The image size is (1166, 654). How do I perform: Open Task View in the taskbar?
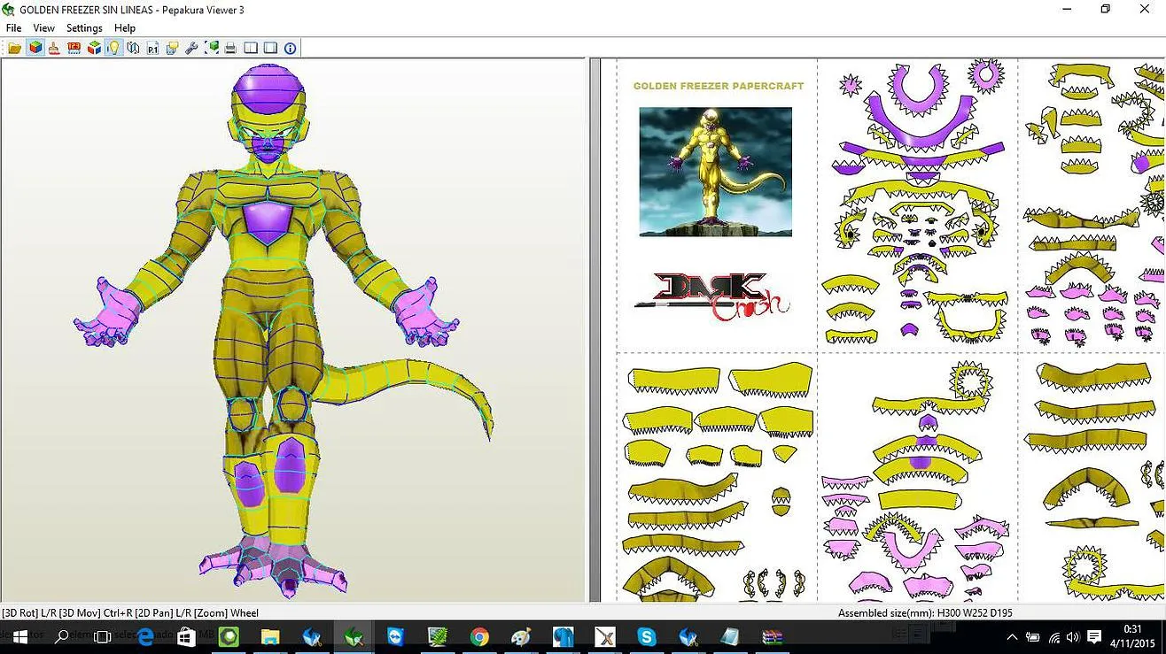(102, 636)
